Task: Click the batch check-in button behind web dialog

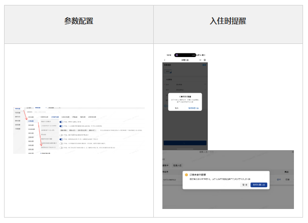Action: (177, 166)
